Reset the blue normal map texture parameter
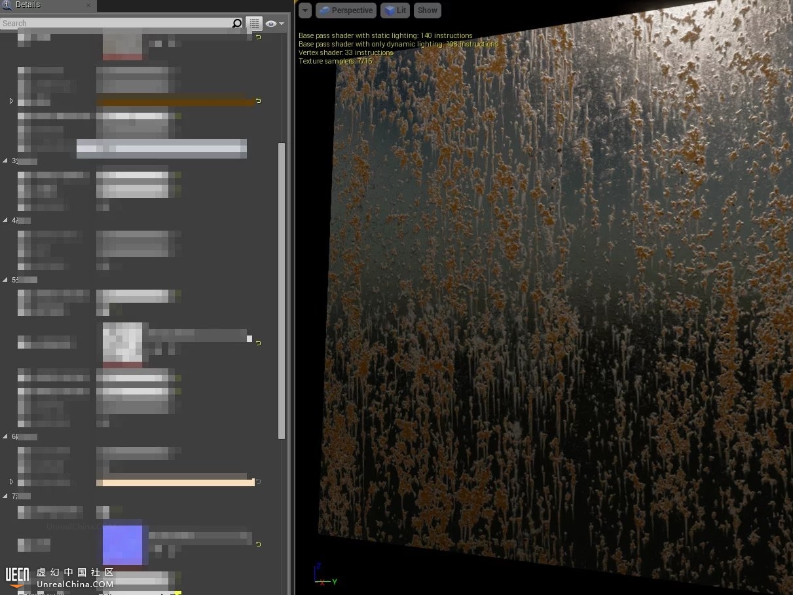This screenshot has width=793, height=595. (x=258, y=544)
